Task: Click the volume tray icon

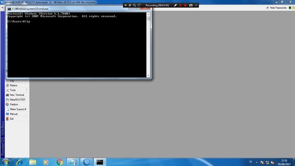Action: (272, 162)
